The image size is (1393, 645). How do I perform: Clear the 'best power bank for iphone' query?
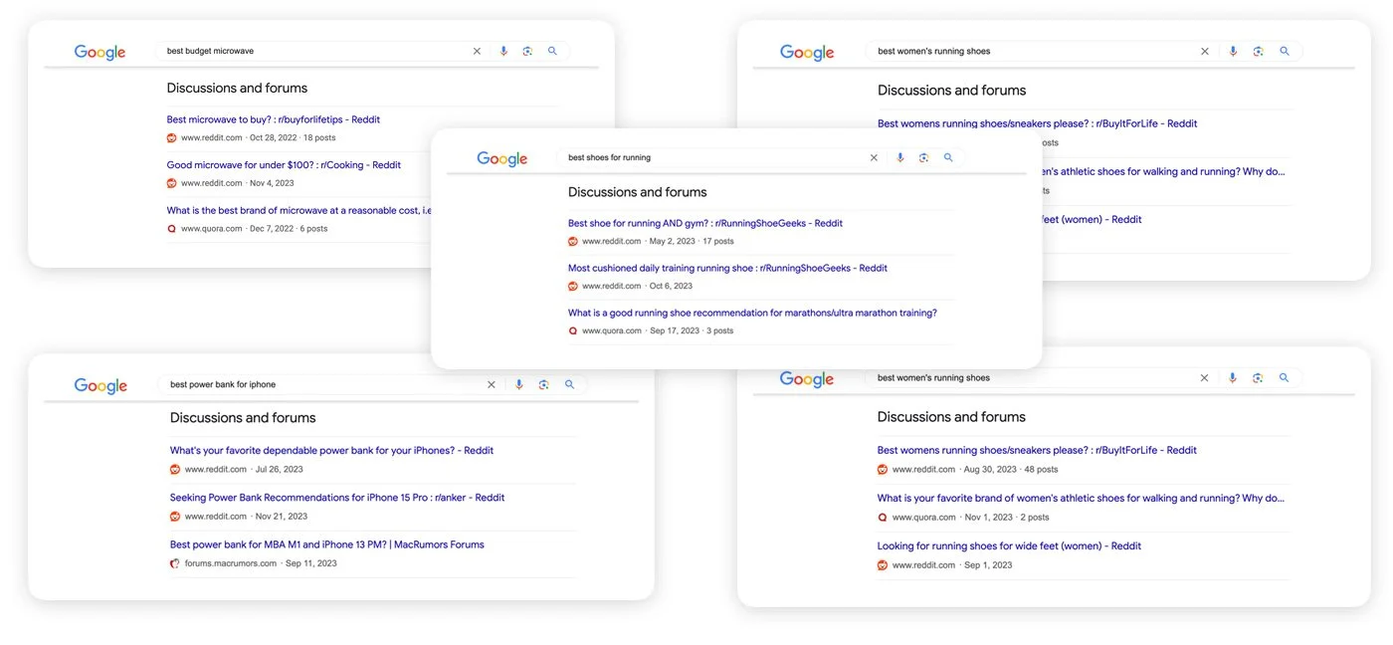pyautogui.click(x=491, y=384)
